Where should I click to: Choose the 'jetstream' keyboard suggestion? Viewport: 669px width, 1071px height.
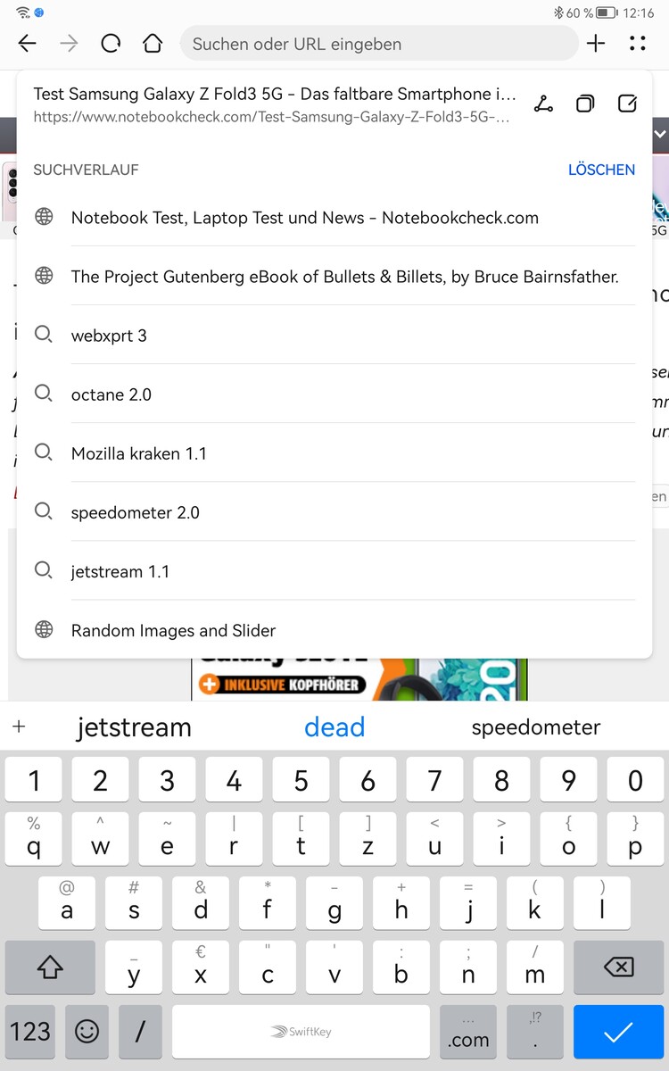[x=134, y=727]
